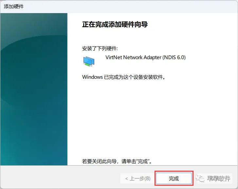Click the disabled 上一步(B) back button
This screenshot has height=189, width=238.
138,179
